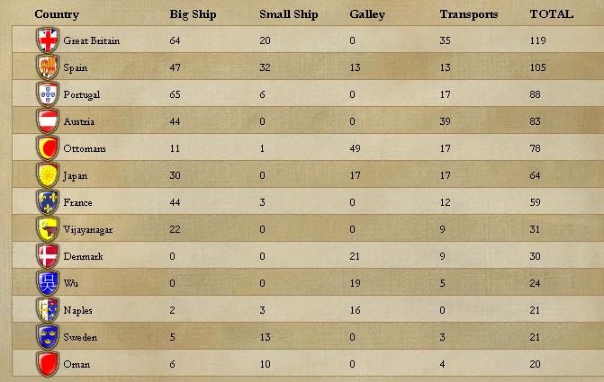604x382 pixels.
Task: Click the Country column header
Action: [x=57, y=14]
